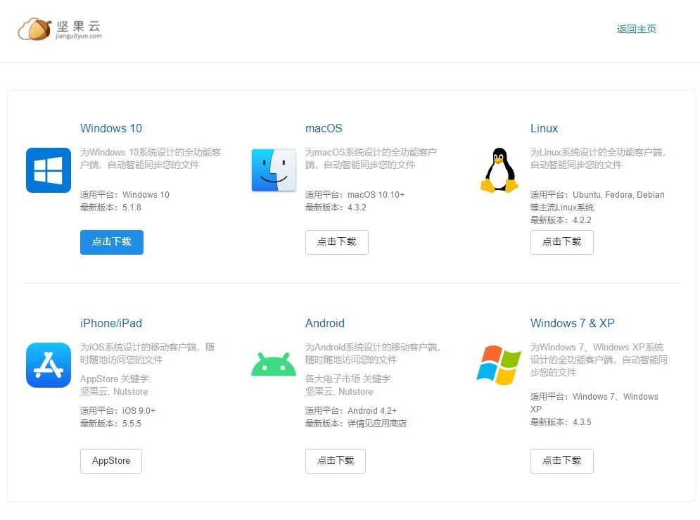Open the macOS section heading
700x520 pixels.
point(323,128)
